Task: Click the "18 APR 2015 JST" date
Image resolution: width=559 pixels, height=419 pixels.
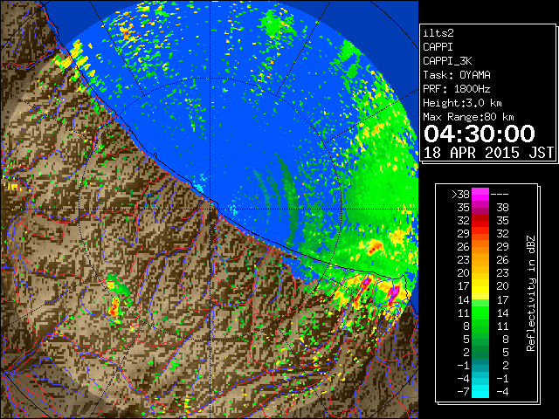Action: pos(488,153)
